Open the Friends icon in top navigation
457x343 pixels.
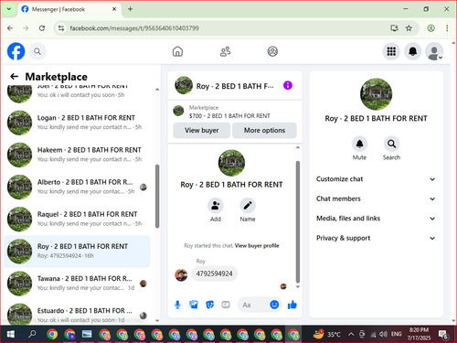(225, 51)
